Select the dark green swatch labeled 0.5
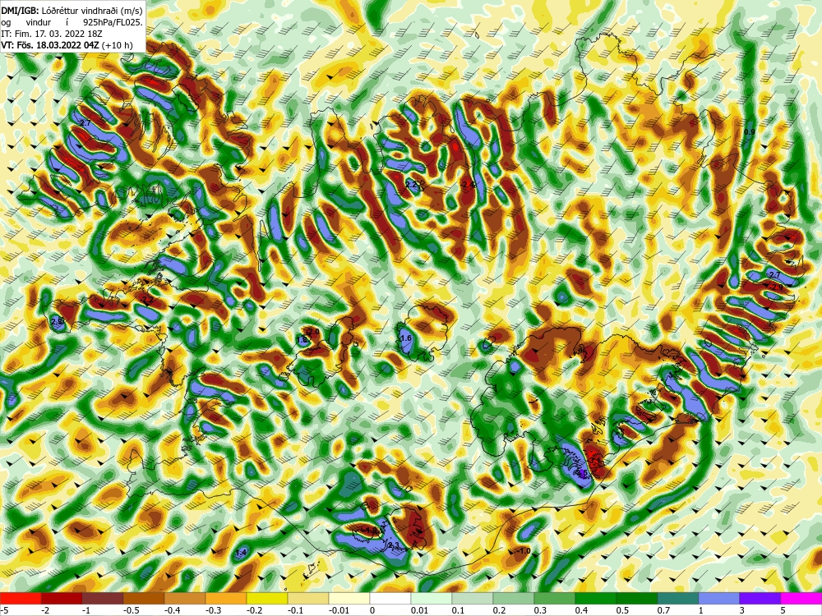This screenshot has height=616, width=822. pos(637,598)
